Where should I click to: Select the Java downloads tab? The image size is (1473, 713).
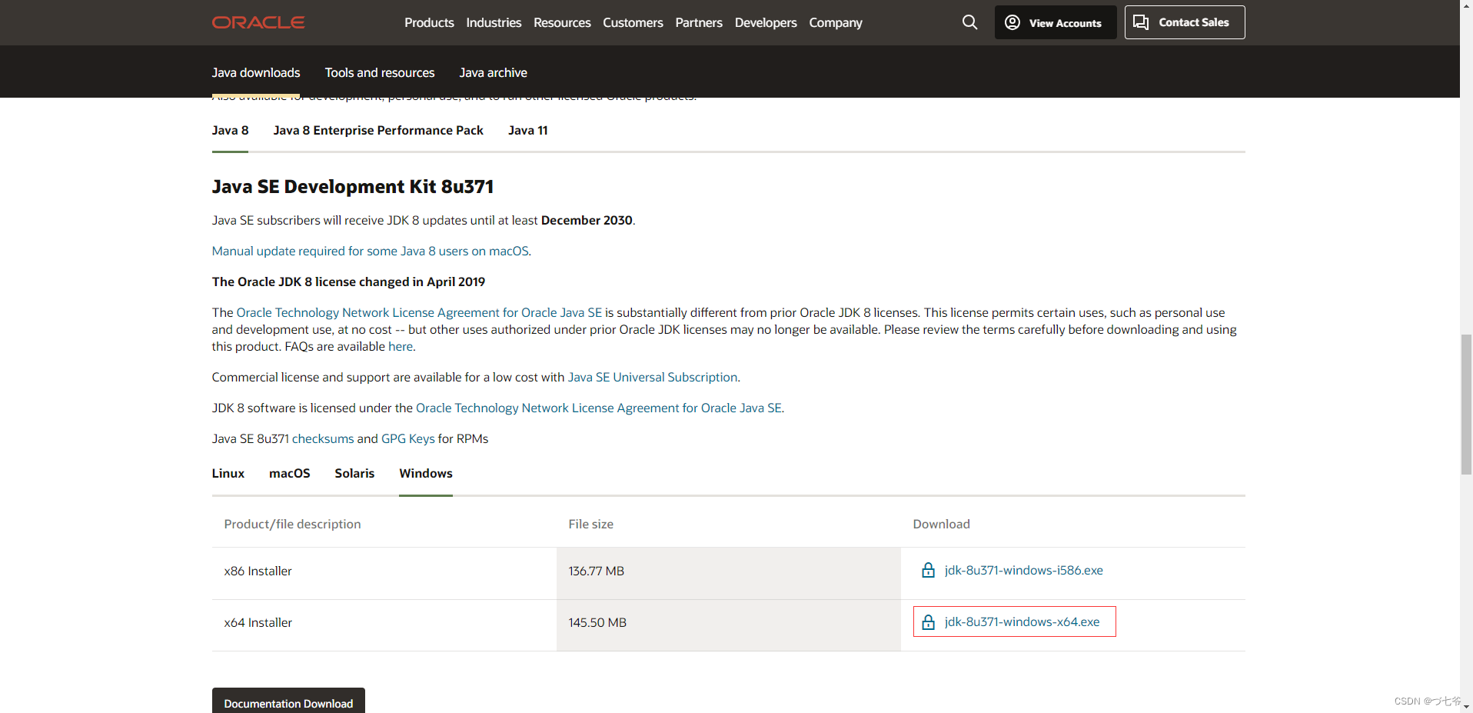[256, 72]
